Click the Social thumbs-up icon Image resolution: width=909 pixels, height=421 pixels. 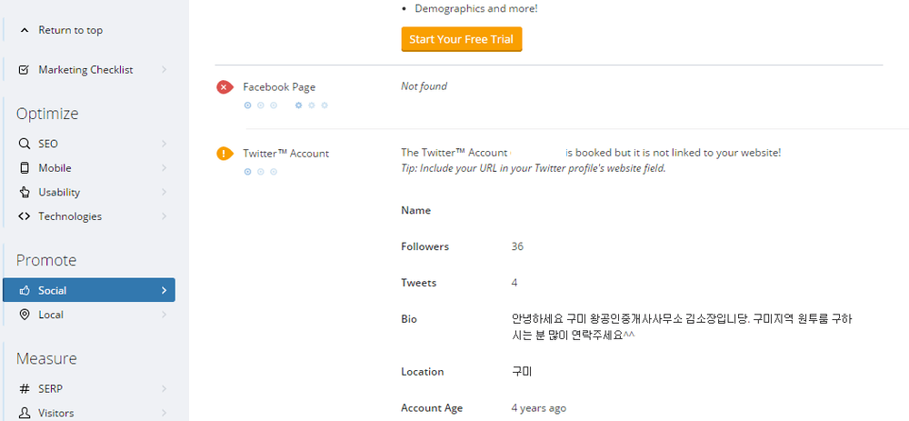(x=25, y=290)
